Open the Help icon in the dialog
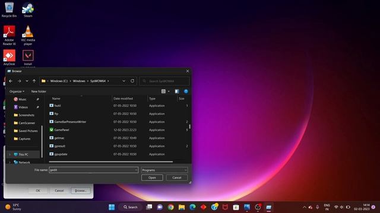 [186, 91]
